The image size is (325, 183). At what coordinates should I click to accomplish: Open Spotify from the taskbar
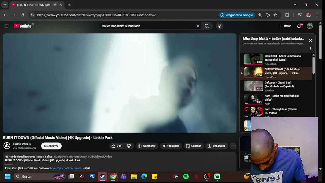(x=186, y=176)
